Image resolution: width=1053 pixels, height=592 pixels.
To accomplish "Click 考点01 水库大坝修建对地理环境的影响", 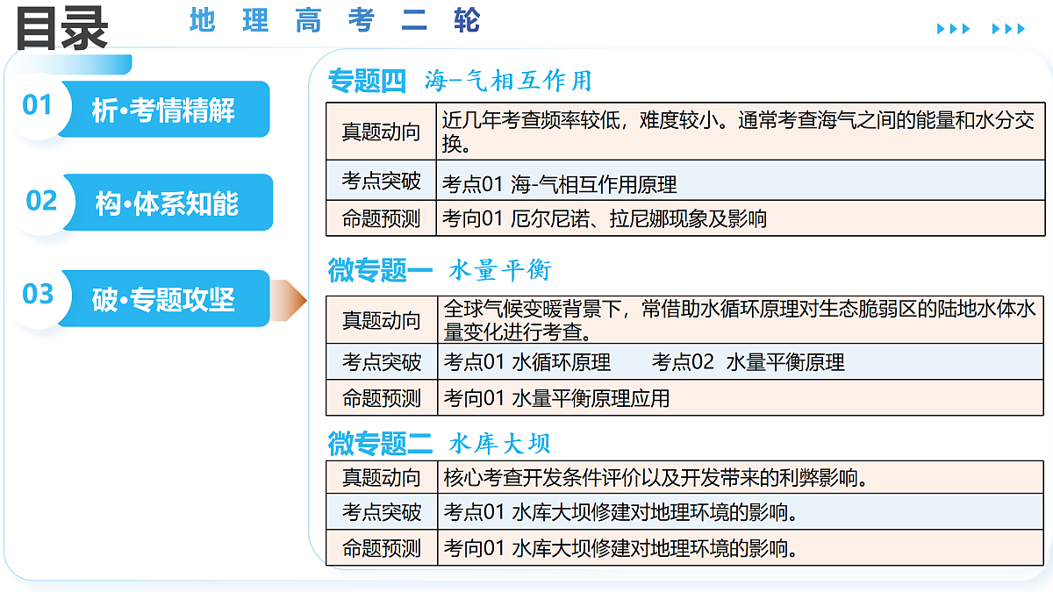I will [621, 512].
